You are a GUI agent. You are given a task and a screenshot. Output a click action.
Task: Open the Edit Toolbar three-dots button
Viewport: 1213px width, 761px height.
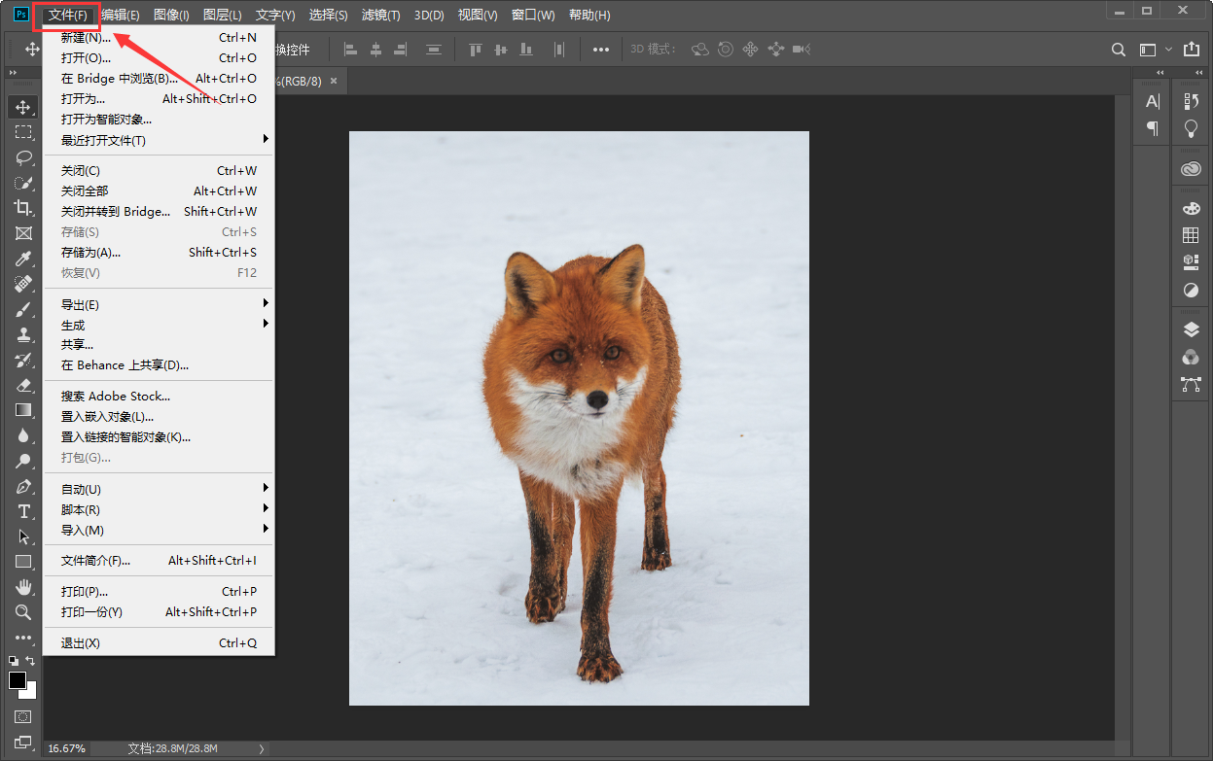[x=23, y=638]
